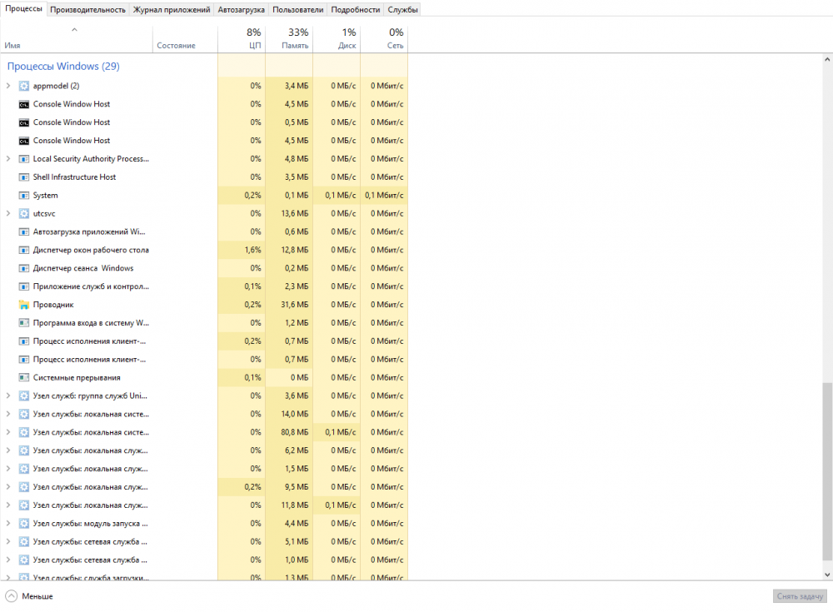
Task: Click the 12,8 МБ memory cell
Action: pyautogui.click(x=289, y=251)
